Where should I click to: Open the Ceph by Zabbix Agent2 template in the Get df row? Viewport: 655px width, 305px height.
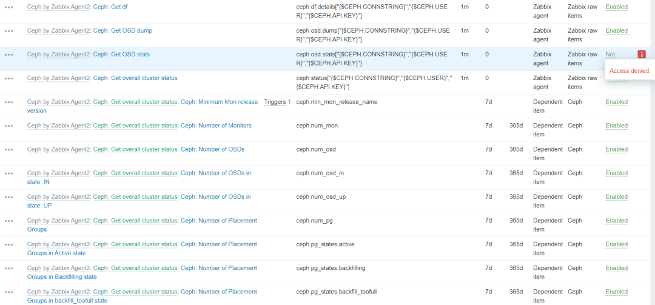[x=59, y=7]
